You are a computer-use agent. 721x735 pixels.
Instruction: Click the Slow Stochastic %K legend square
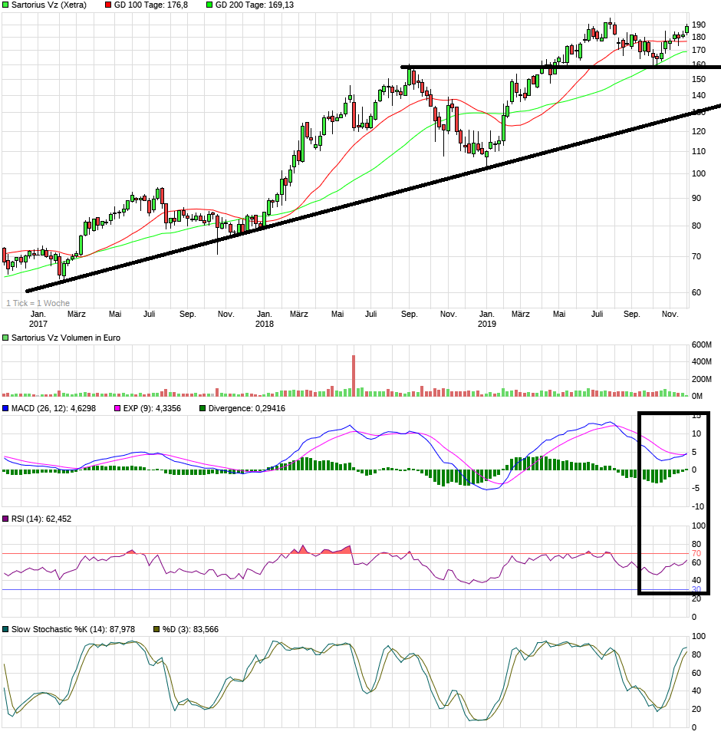[x=6, y=629]
